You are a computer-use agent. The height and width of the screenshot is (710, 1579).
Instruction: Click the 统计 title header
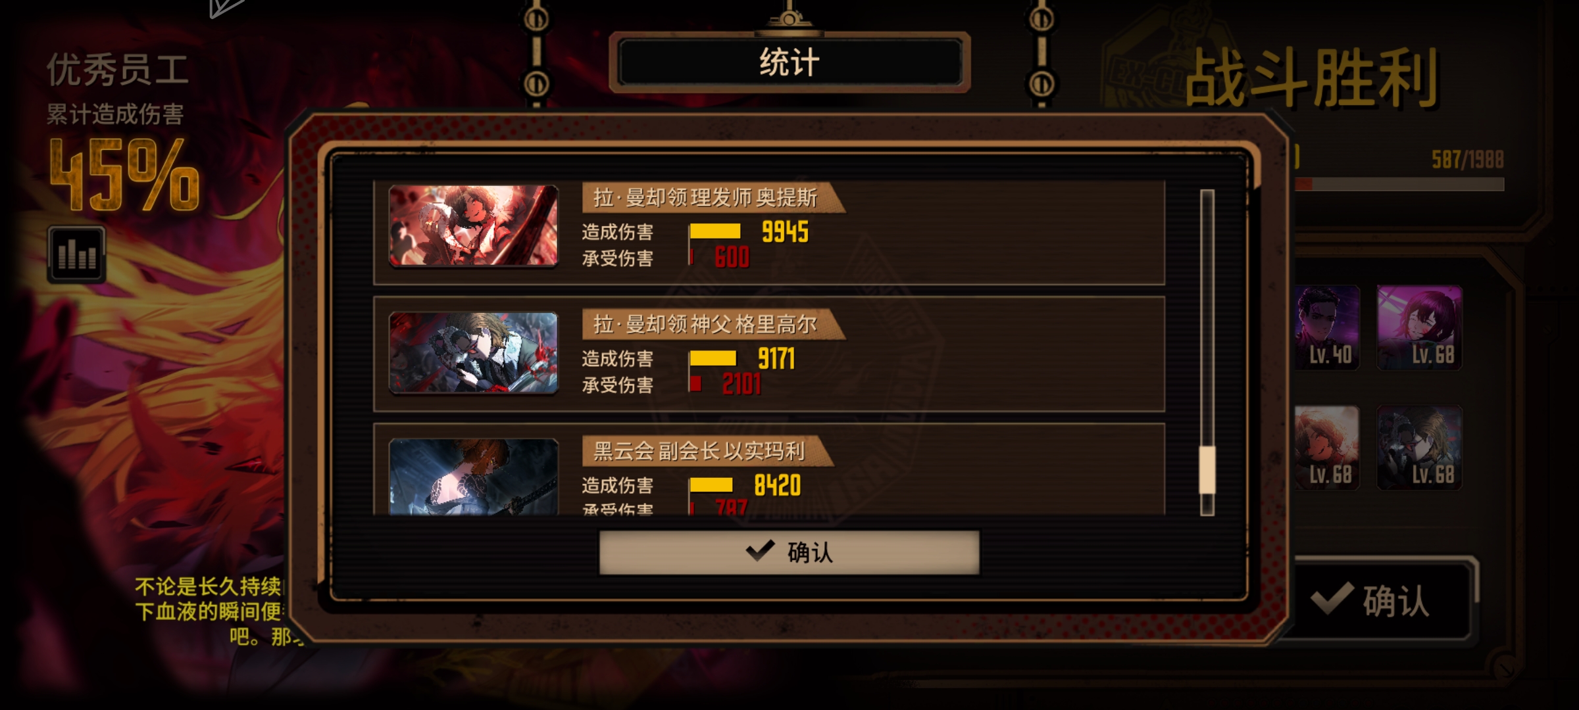[789, 62]
